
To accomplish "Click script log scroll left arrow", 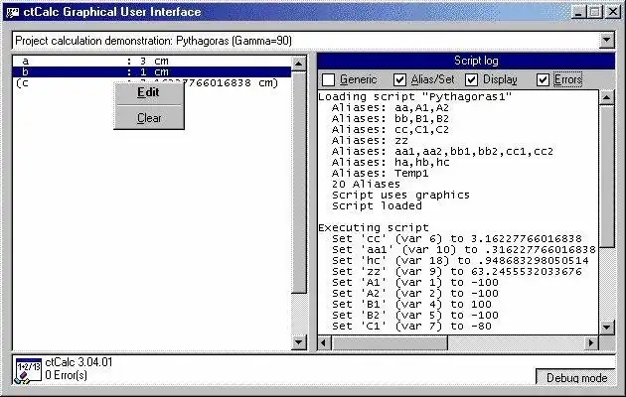I will click(x=325, y=342).
